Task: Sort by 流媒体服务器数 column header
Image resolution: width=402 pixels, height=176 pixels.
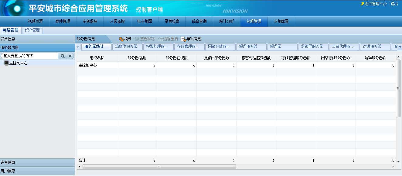Action: tap(216, 58)
